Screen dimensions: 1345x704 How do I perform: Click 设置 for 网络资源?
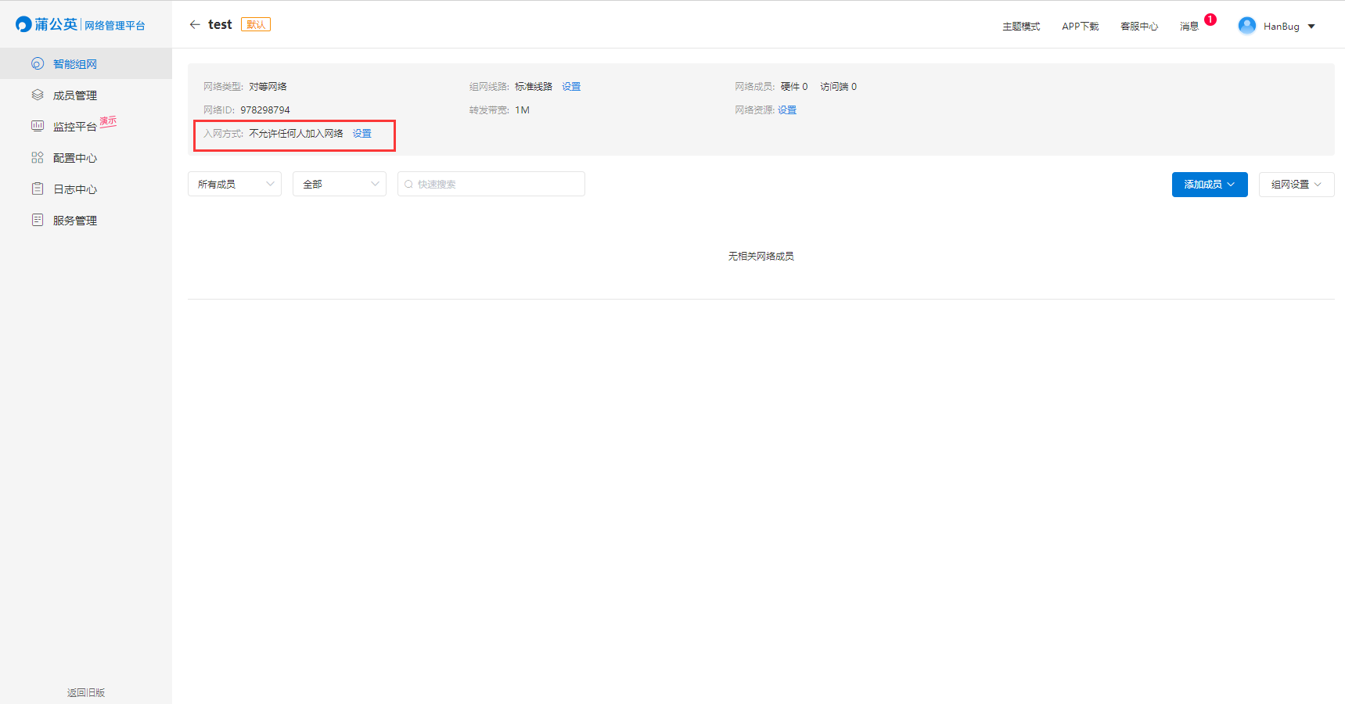tap(787, 110)
